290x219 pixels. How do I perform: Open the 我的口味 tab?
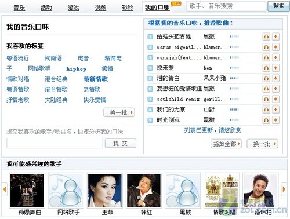pos(157,8)
